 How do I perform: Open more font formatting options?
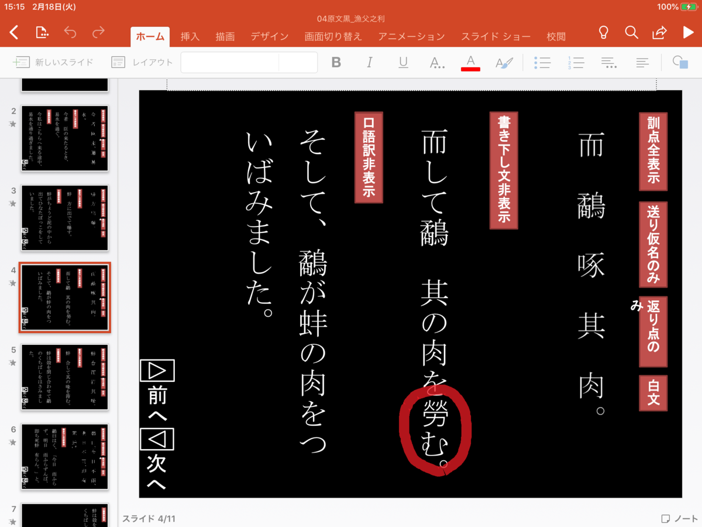(x=437, y=63)
